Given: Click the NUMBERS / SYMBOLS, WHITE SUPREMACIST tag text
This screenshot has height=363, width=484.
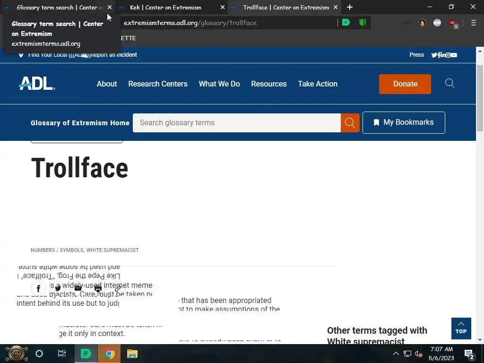Looking at the screenshot, I should click(x=85, y=250).
